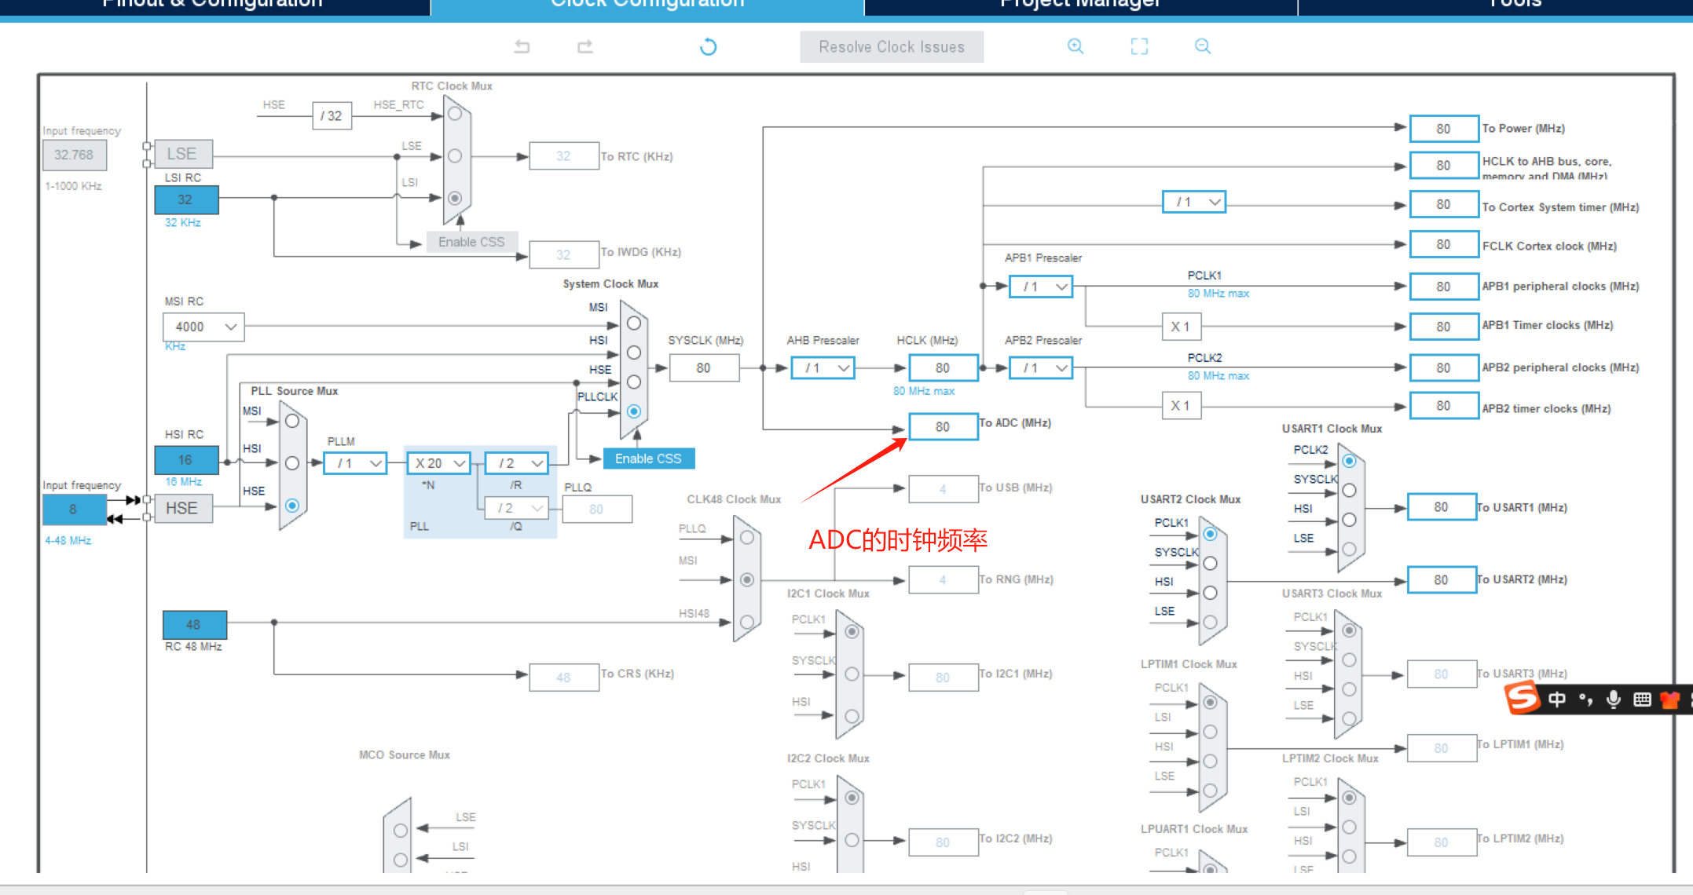Click the Sogou input method tray icon
Viewport: 1693px width, 895px height.
pyautogui.click(x=1522, y=698)
